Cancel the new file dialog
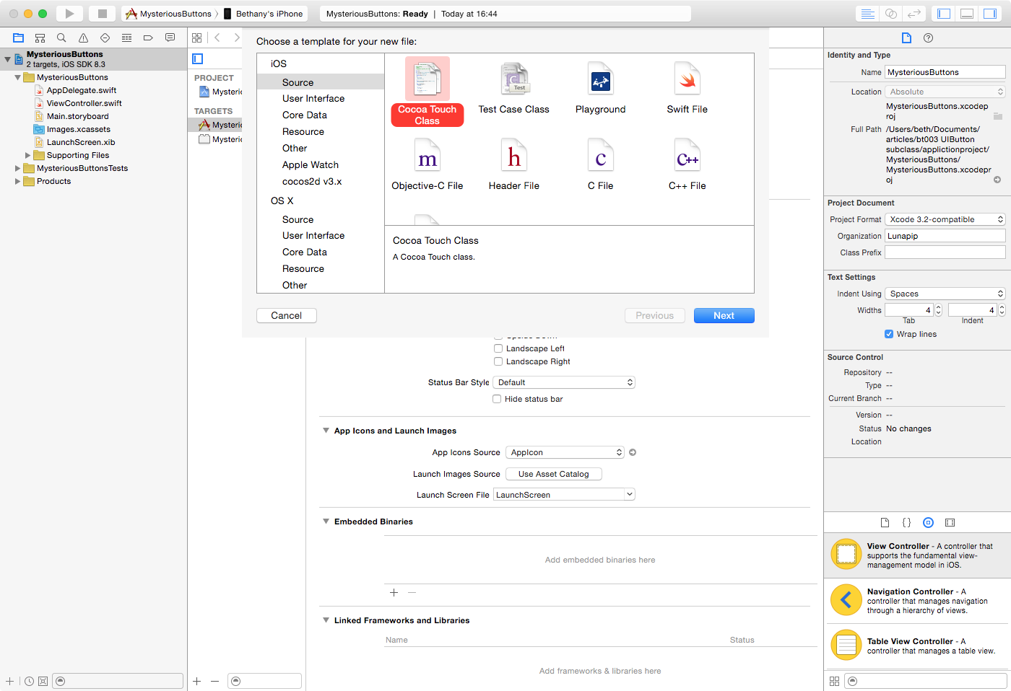The image size is (1011, 691). coord(287,316)
